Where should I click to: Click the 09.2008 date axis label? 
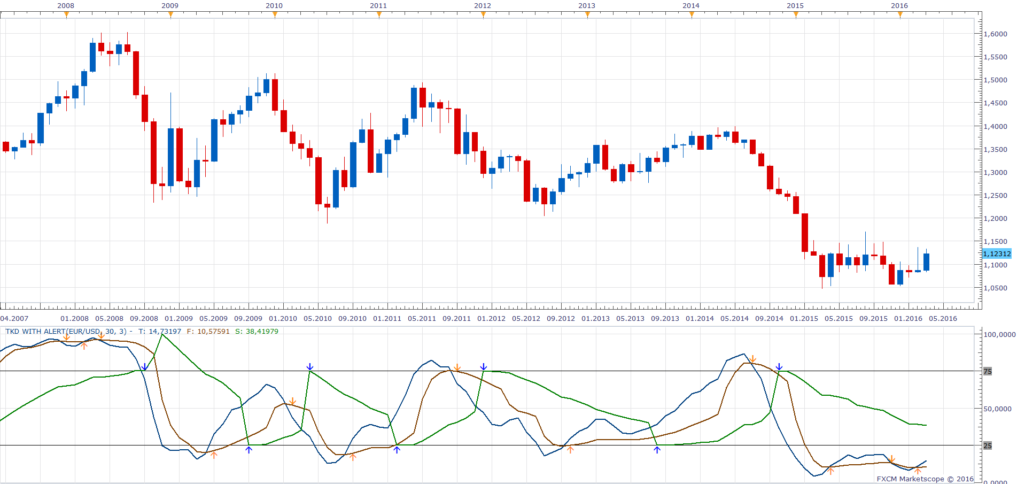[x=144, y=319]
